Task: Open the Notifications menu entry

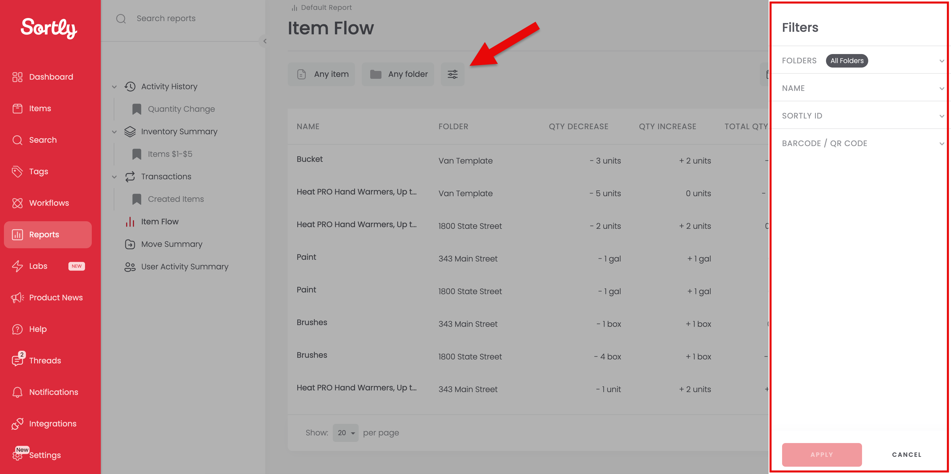Action: [48, 392]
